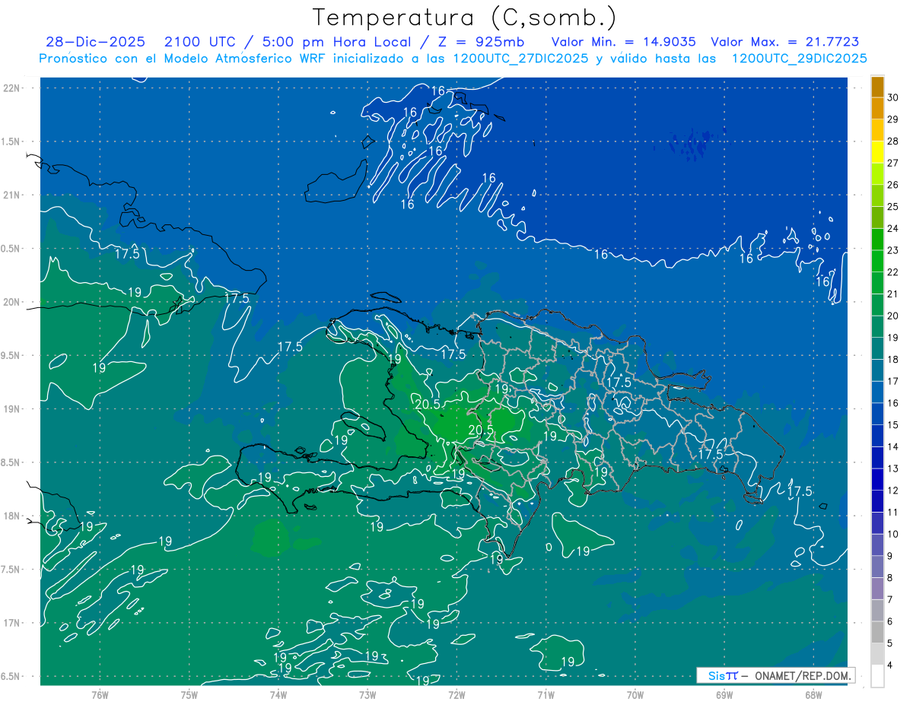Click the "21N" latitude axis label
This screenshot has height=705, width=913.
pyautogui.click(x=13, y=195)
